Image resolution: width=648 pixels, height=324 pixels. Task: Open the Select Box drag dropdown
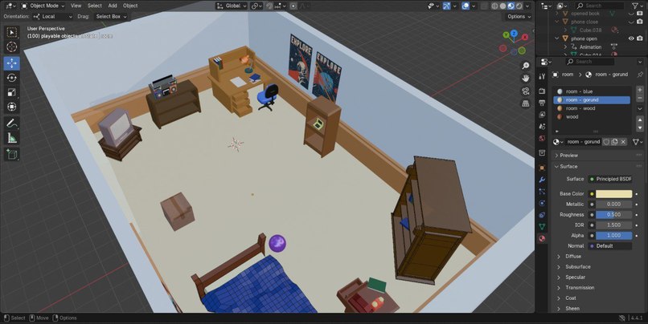(110, 17)
